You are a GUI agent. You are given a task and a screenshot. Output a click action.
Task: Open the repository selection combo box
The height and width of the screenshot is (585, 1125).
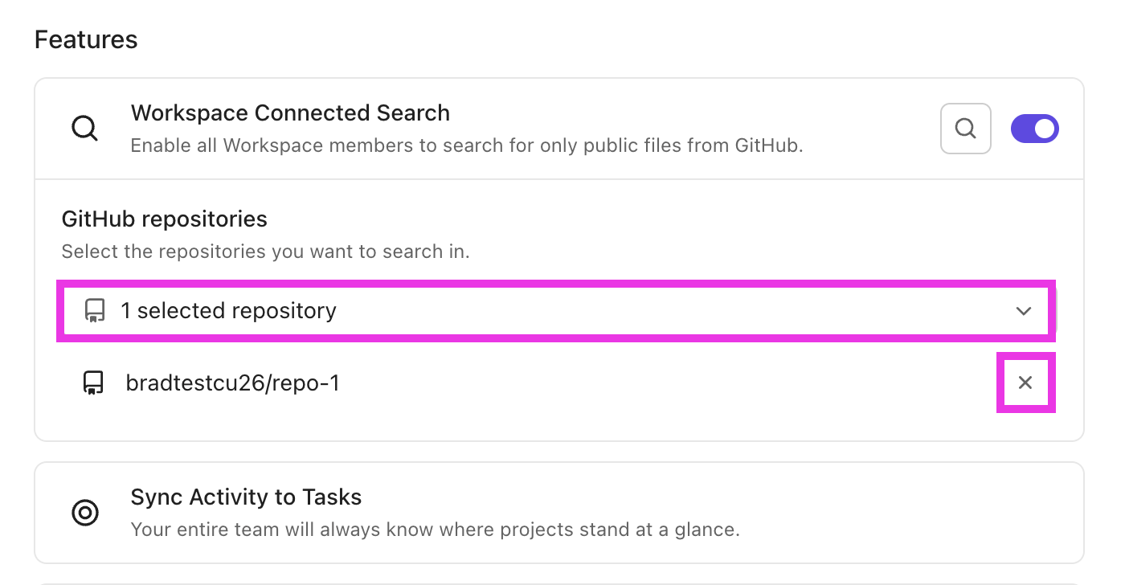pos(556,311)
